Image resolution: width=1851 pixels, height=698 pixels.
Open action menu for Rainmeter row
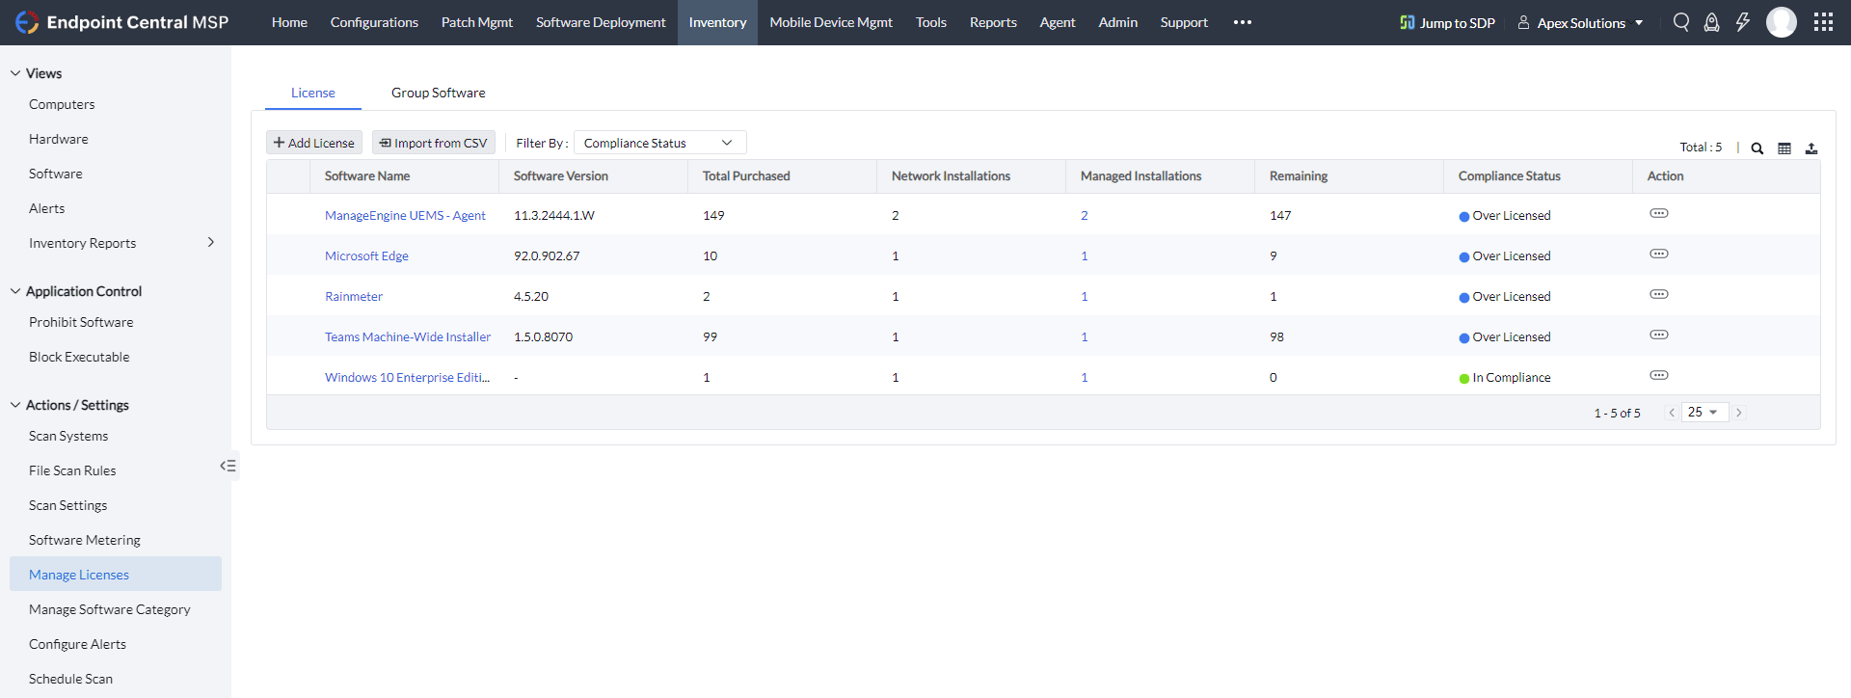1659,294
